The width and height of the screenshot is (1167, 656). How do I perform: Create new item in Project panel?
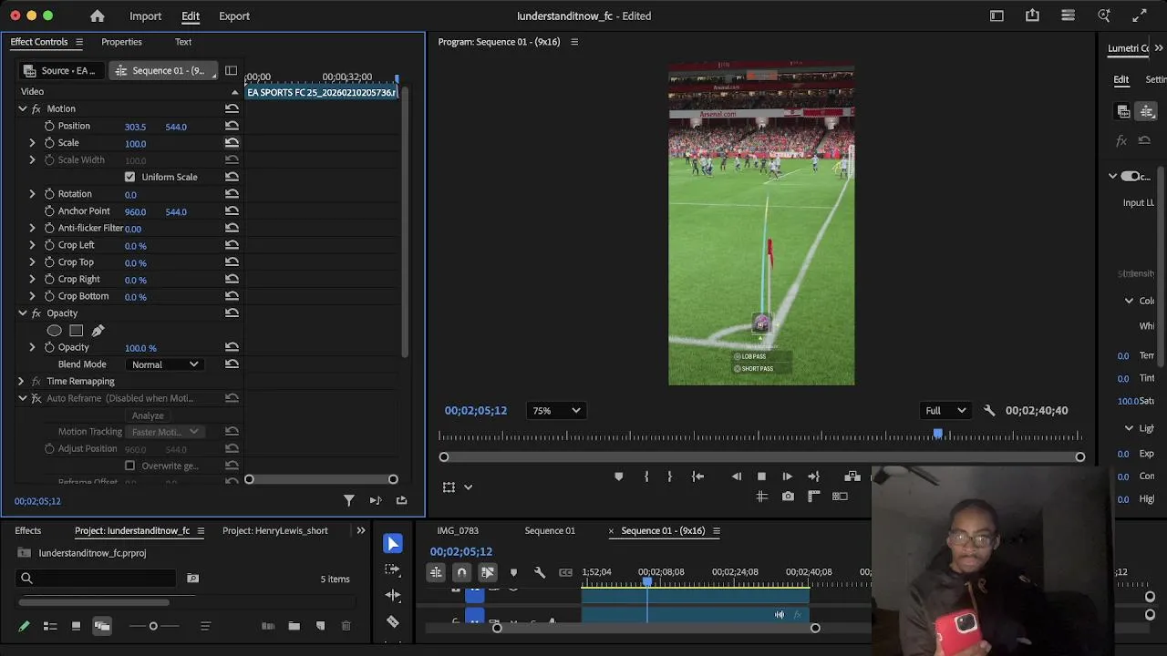[x=320, y=626]
